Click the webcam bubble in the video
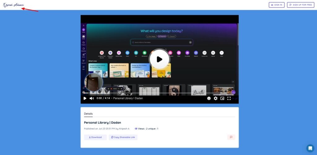The height and width of the screenshot is (155, 317). [94, 83]
